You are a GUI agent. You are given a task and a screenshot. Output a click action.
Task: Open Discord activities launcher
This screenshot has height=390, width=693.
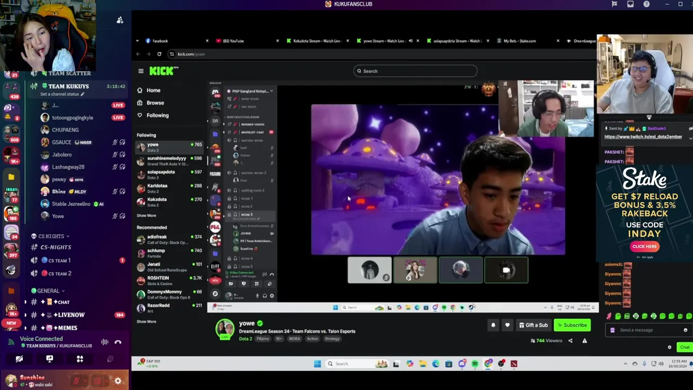point(80,359)
